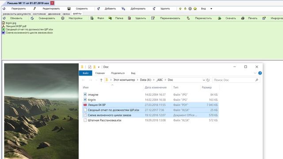Viewport: 283px width, 159px height.
Task: Select imagine file in Explorer
Action: point(150,95)
